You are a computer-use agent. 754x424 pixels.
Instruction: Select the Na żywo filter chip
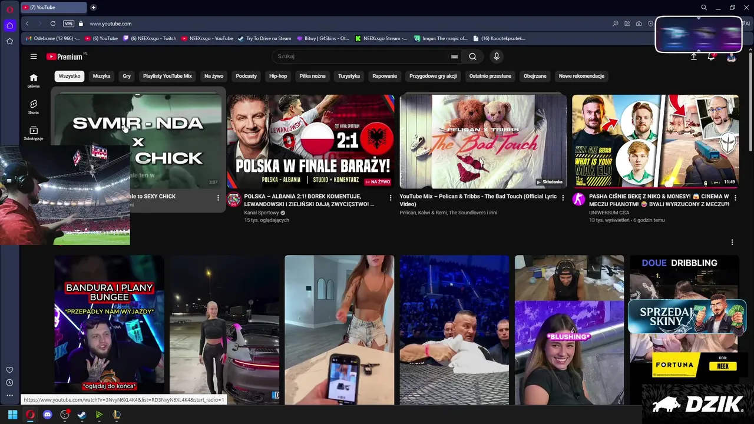pyautogui.click(x=214, y=76)
